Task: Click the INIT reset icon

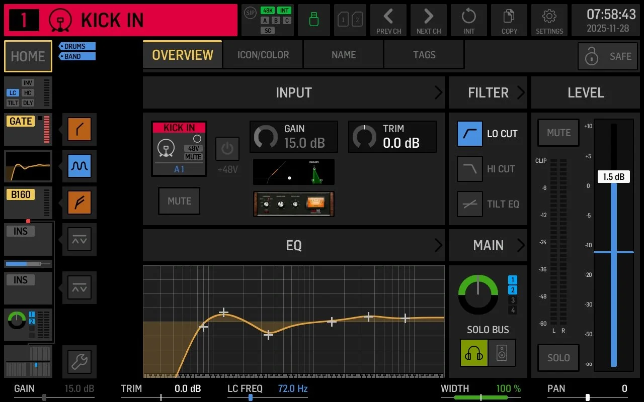Action: [x=469, y=20]
